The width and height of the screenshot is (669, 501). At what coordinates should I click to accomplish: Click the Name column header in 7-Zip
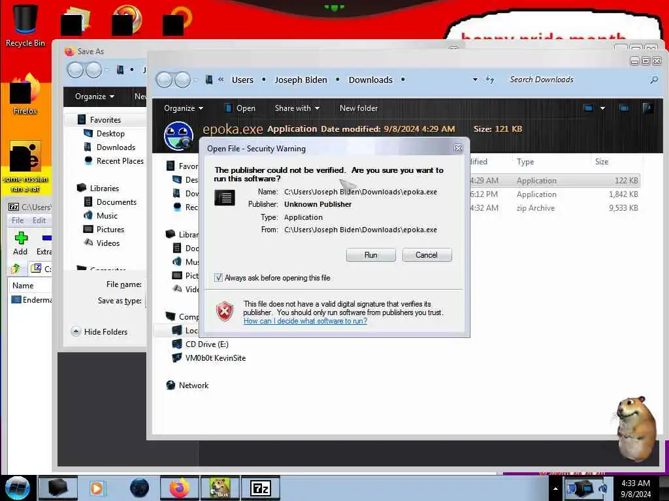pyautogui.click(x=23, y=286)
